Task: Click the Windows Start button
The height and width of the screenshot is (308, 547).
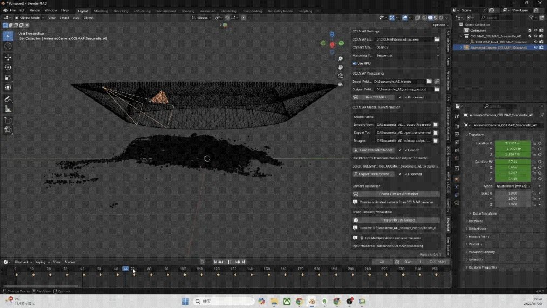Action: click(185, 302)
